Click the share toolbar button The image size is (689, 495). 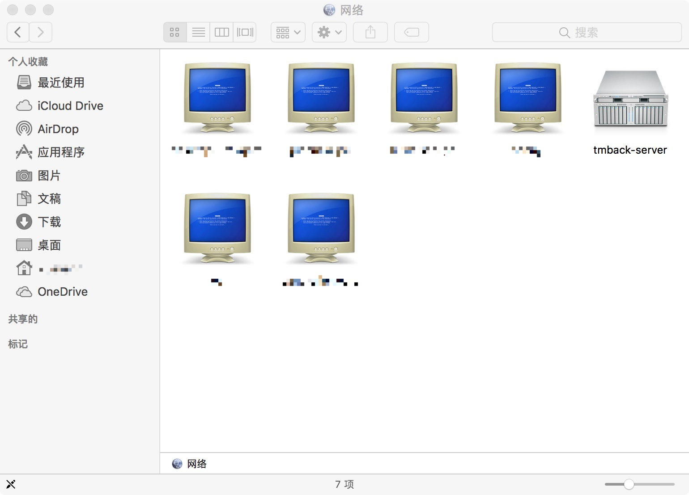click(x=370, y=32)
